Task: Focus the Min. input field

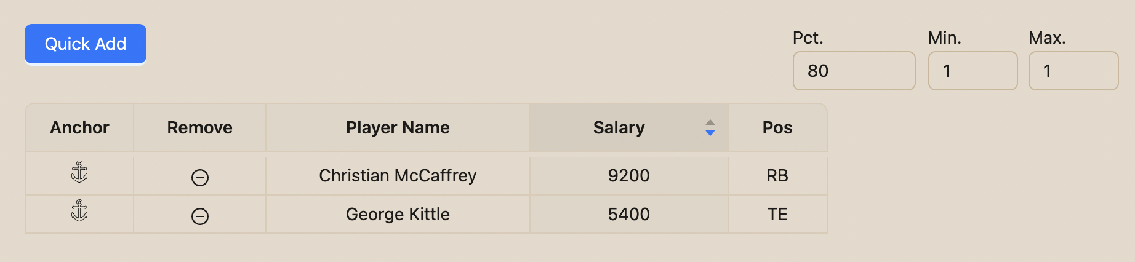Action: [973, 71]
